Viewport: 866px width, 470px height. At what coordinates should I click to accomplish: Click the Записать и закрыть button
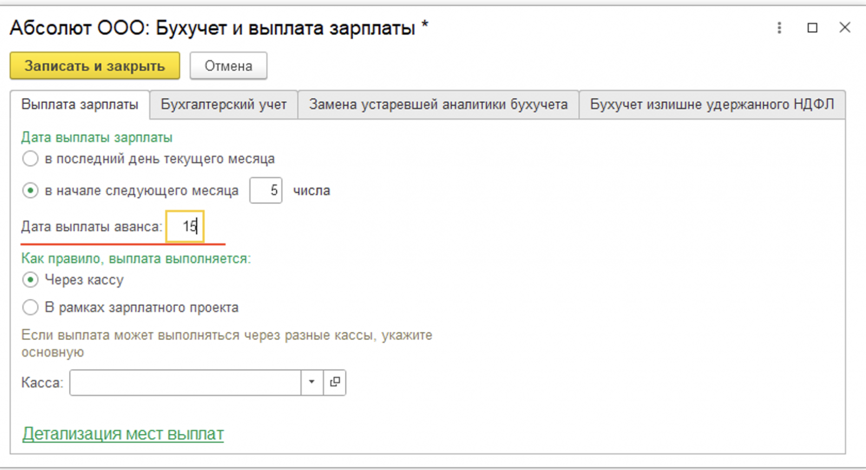pos(95,66)
